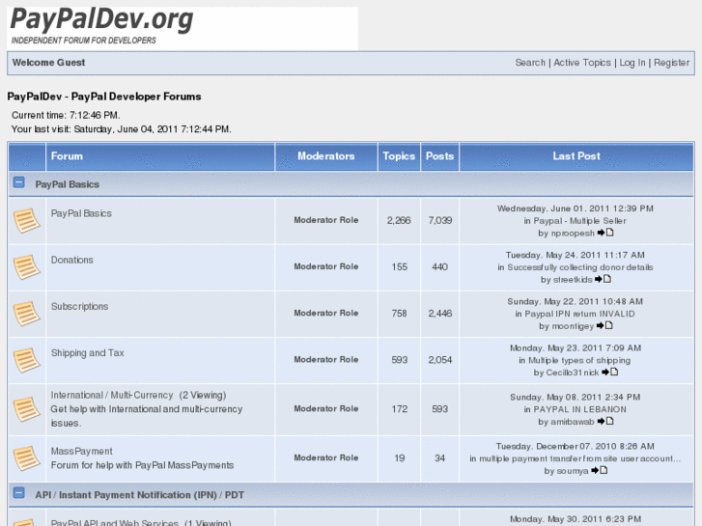
Task: Open the PayPal Basics category heading link
Action: (x=68, y=184)
